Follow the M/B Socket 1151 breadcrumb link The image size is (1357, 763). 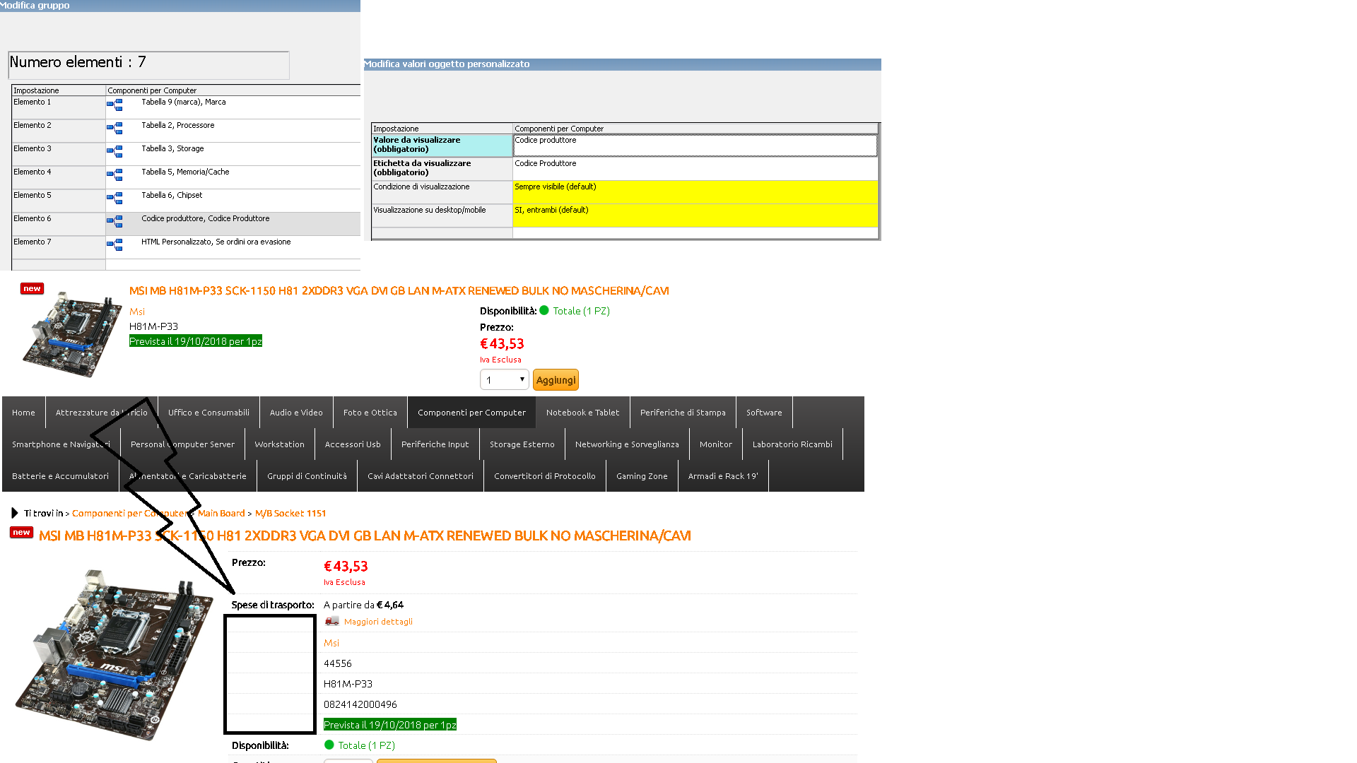tap(290, 514)
